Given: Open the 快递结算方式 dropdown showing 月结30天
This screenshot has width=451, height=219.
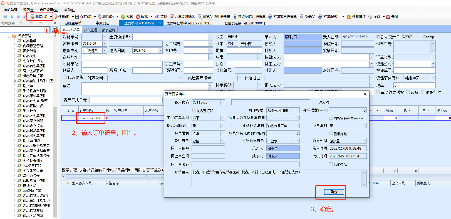Looking at the screenshot, I should click(433, 78).
